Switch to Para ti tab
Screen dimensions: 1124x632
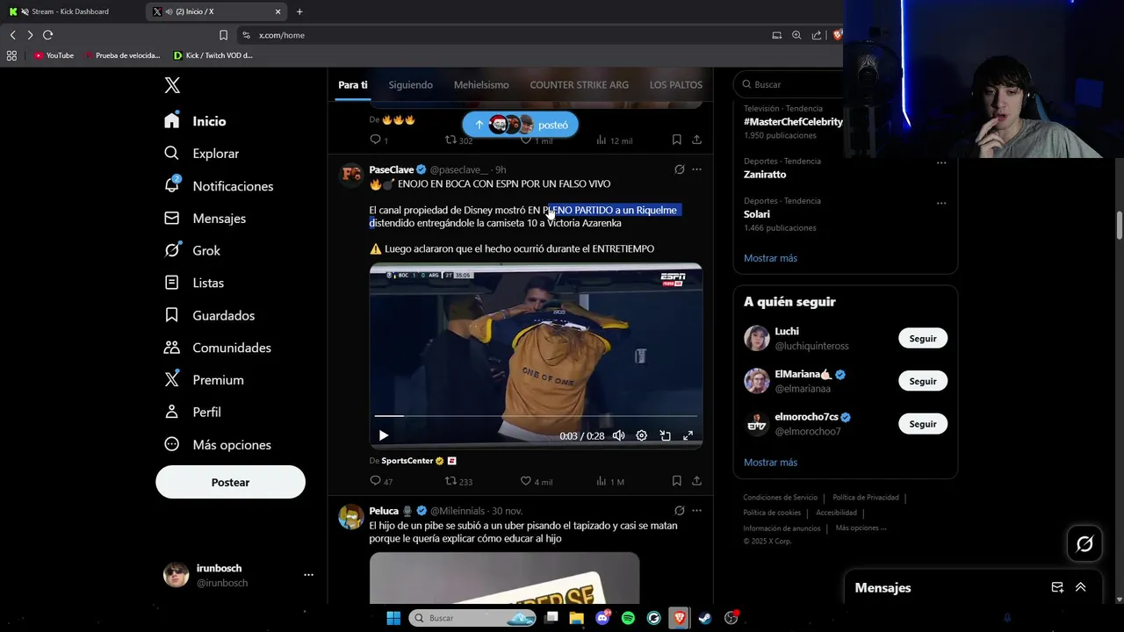tap(353, 85)
